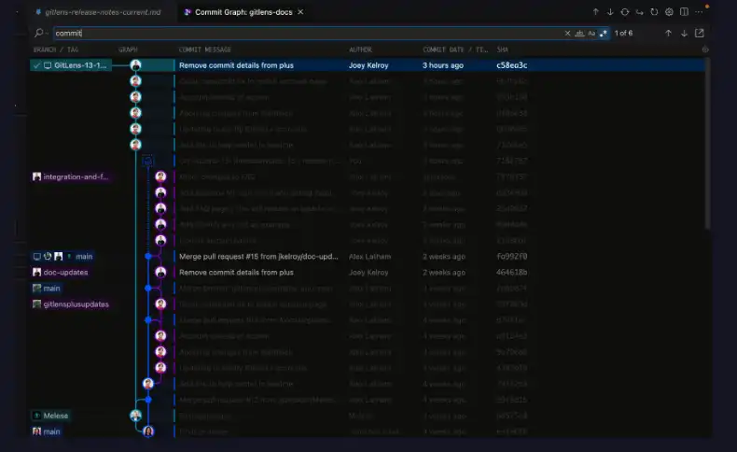This screenshot has width=737, height=452.
Task: Click the Branch / Tag column header
Action: click(56, 49)
